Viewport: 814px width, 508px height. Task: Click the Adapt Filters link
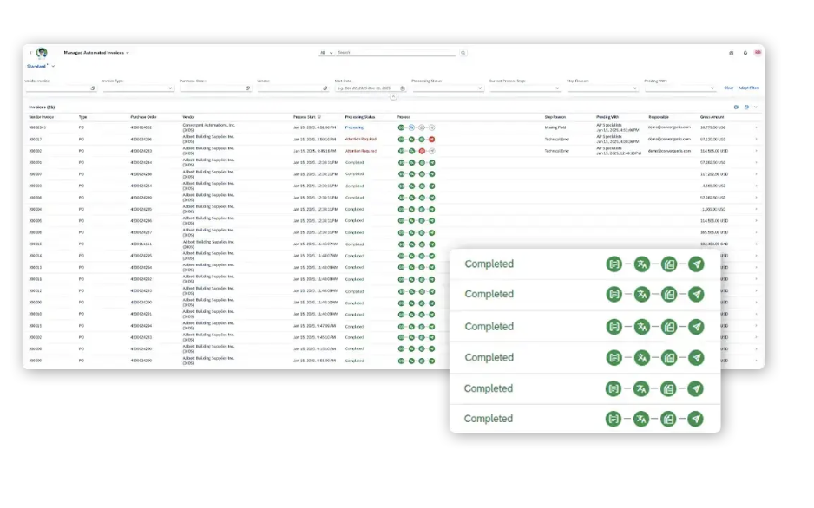click(x=749, y=88)
